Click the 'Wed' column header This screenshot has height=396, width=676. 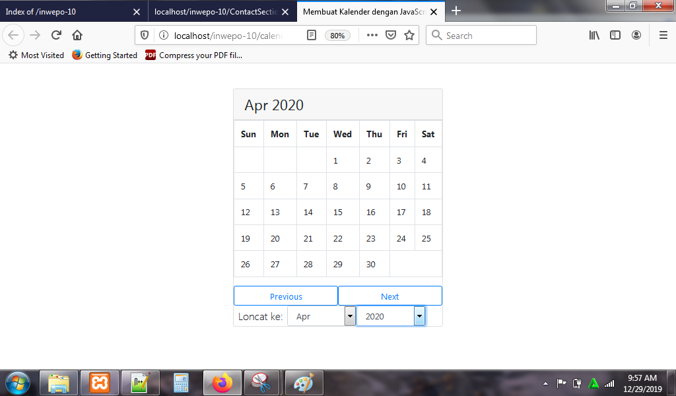(343, 134)
